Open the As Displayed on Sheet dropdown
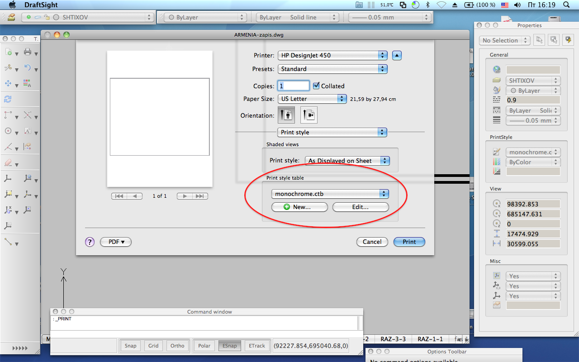 347,161
